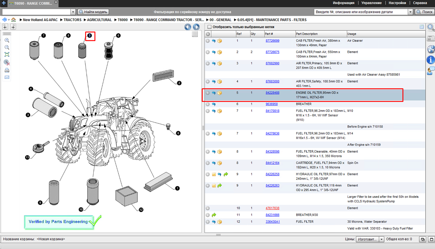Screen dimensions: 435x249
Task: Toggle the plus selector for part 87726699
Action: (x=208, y=41)
